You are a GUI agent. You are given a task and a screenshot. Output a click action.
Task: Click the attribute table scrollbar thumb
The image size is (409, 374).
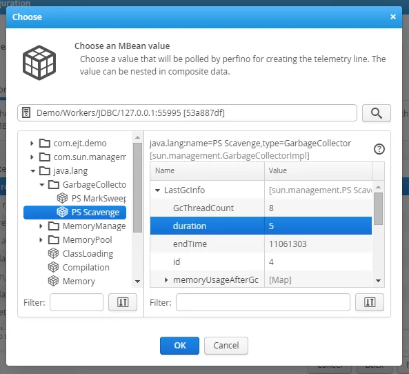378,208
